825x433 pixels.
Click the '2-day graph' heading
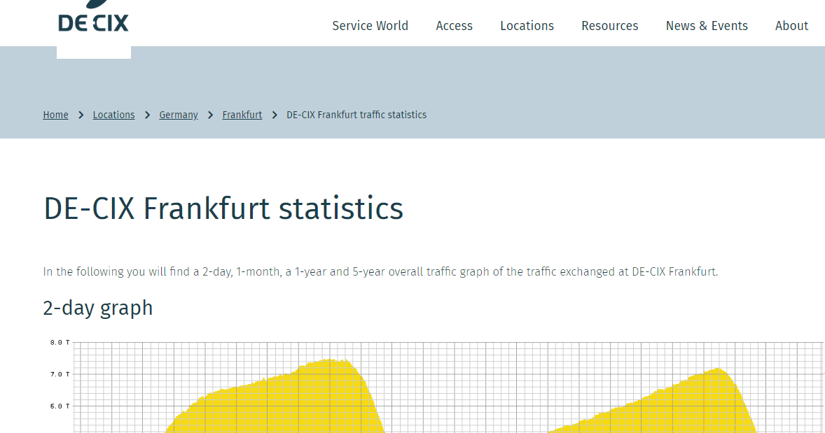(x=98, y=308)
